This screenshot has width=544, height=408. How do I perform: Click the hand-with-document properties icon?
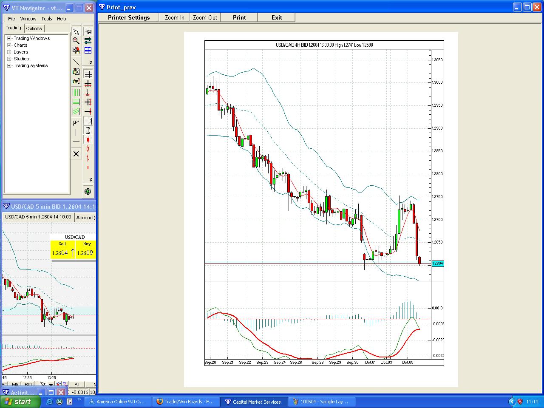(x=76, y=72)
